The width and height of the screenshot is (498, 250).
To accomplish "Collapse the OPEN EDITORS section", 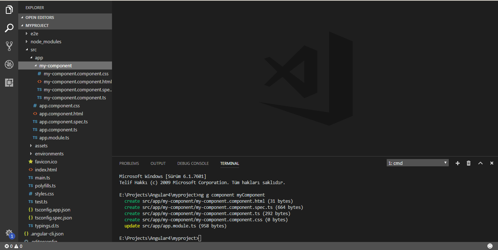I will click(x=65, y=17).
